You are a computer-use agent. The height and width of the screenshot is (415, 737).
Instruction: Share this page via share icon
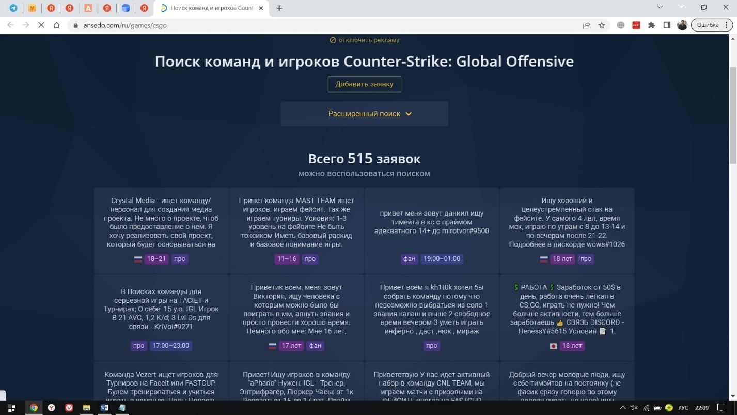tap(586, 25)
